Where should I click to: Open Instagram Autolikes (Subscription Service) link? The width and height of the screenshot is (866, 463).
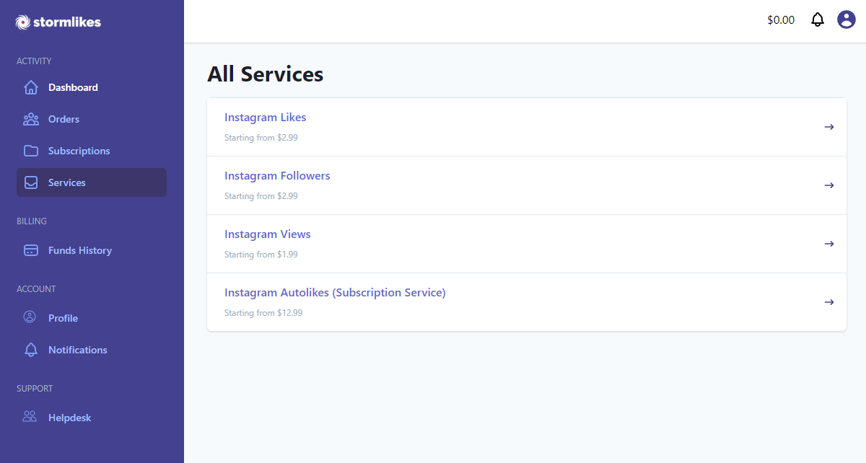[x=335, y=293]
